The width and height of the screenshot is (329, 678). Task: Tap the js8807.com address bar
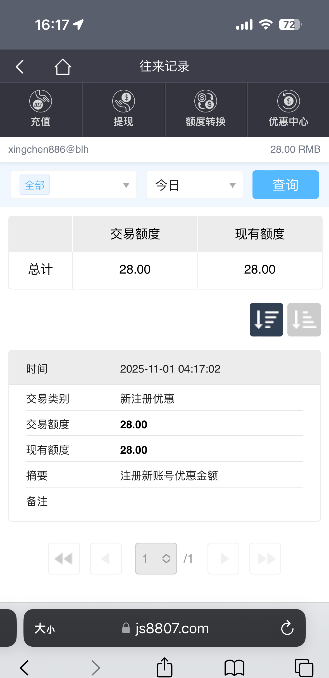171,628
